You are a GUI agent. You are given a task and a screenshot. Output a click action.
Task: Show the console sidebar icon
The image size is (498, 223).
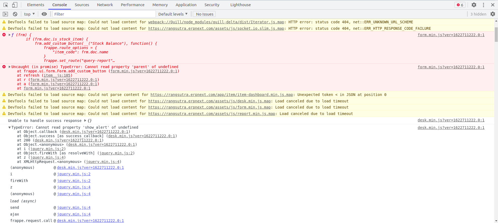point(5,14)
